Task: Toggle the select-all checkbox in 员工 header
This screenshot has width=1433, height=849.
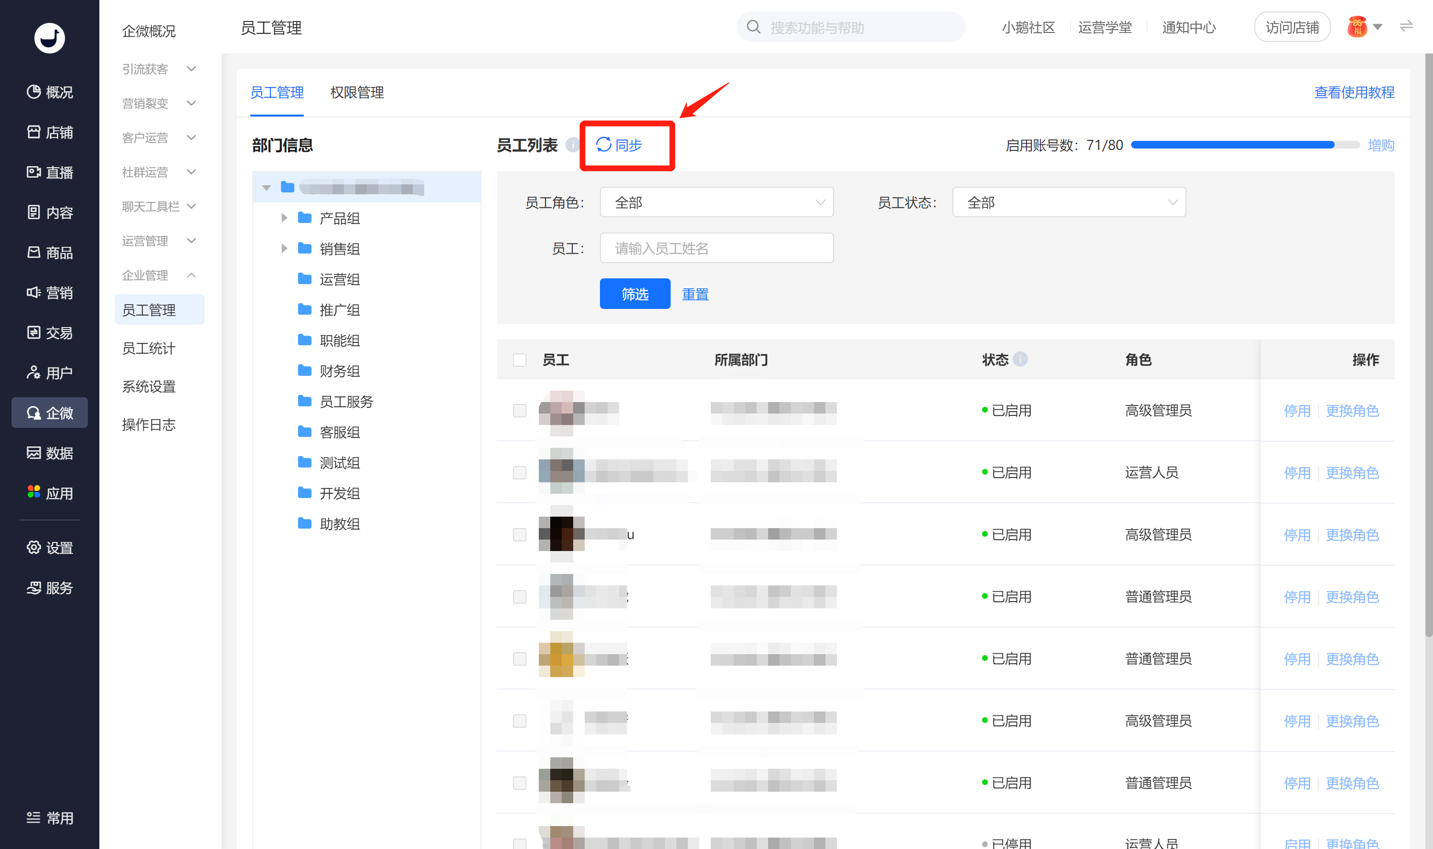Action: (x=520, y=360)
